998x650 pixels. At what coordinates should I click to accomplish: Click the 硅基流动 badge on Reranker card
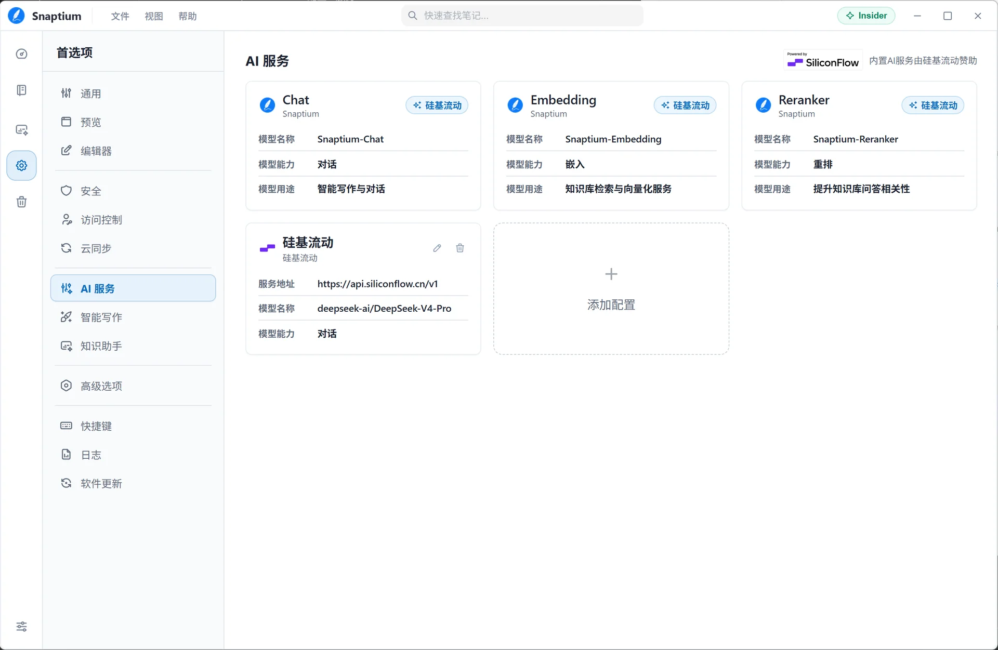click(x=933, y=105)
